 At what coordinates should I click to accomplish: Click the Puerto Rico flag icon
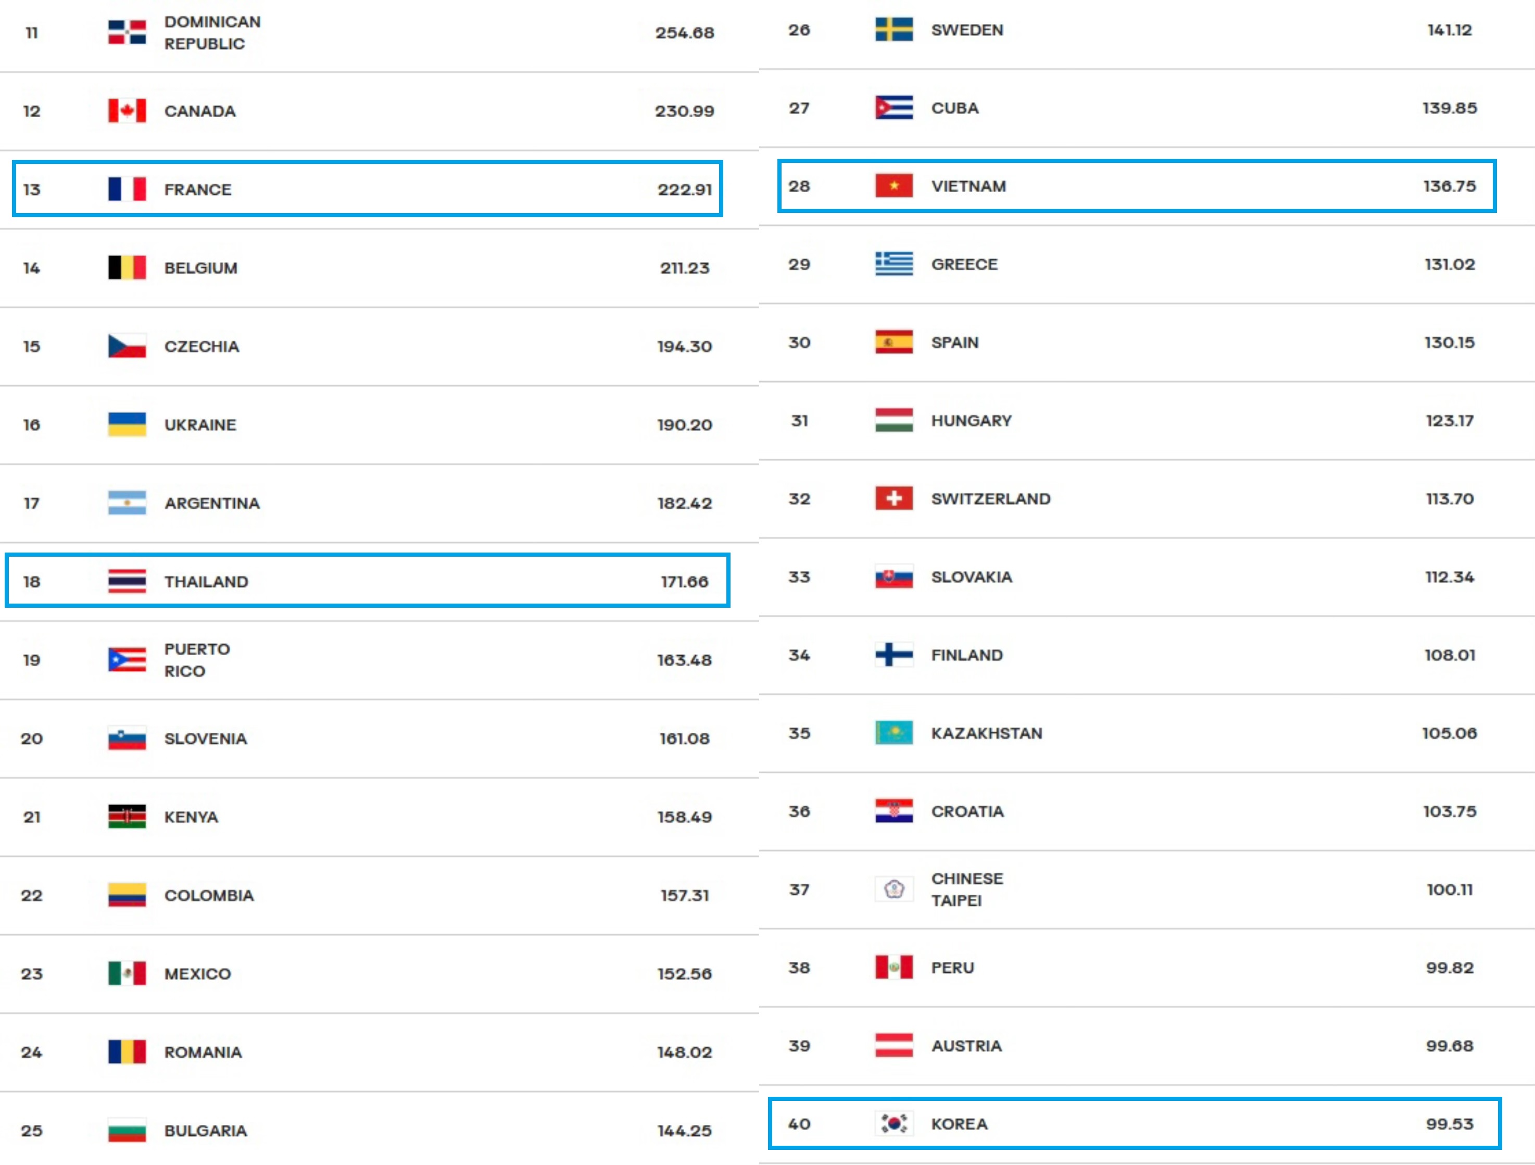[127, 659]
